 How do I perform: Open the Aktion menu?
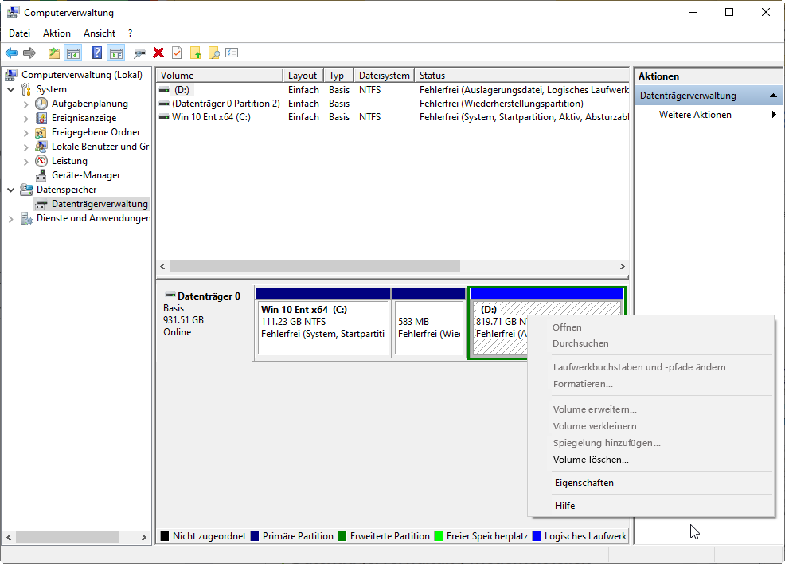57,33
